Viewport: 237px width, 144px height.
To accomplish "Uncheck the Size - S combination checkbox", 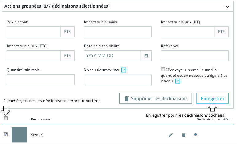I will pos(6,134).
